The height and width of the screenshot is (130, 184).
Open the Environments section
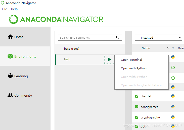(25, 56)
